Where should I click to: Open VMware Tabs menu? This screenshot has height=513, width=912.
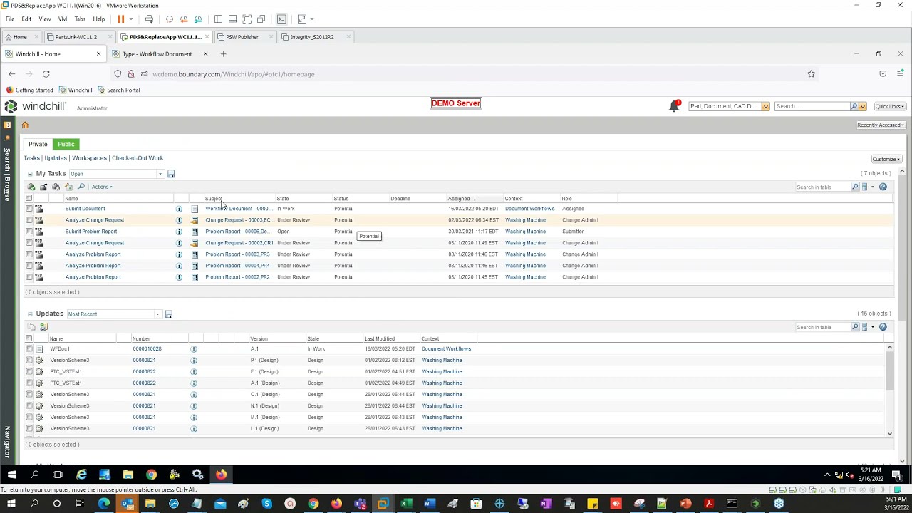[80, 19]
